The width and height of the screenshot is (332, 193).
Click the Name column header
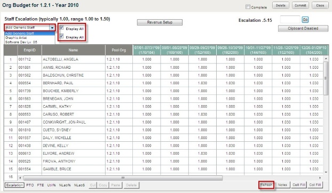pyautogui.click(x=73, y=50)
